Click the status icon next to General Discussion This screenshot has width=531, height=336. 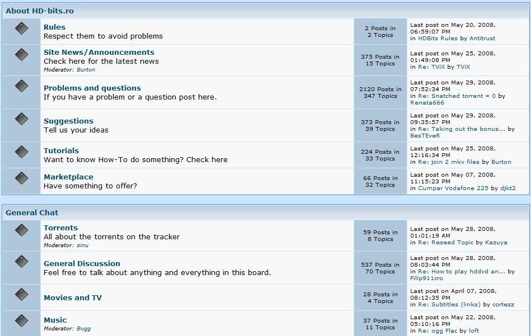click(21, 262)
